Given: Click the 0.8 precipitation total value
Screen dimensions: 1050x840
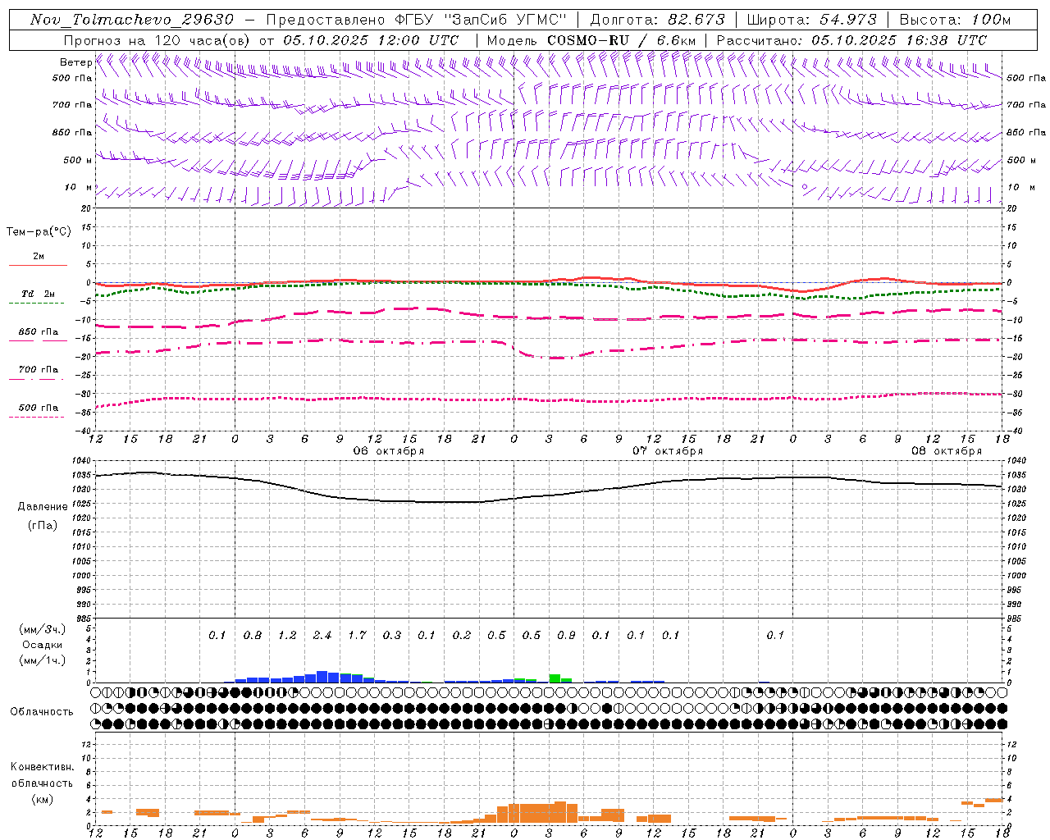Looking at the screenshot, I should [253, 636].
